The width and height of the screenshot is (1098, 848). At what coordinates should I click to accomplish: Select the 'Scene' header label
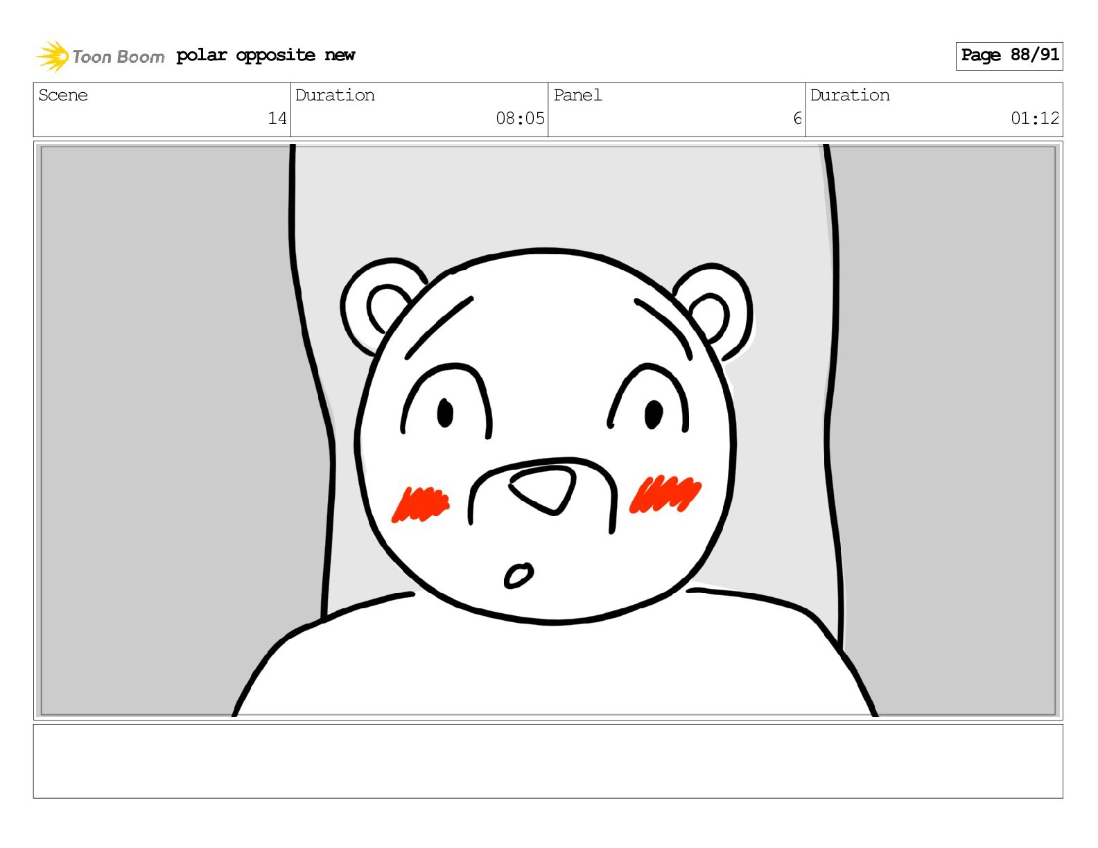63,95
